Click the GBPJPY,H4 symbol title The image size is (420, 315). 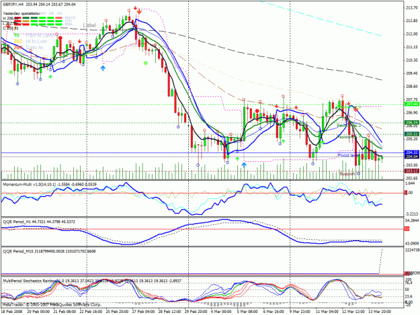pyautogui.click(x=13, y=5)
